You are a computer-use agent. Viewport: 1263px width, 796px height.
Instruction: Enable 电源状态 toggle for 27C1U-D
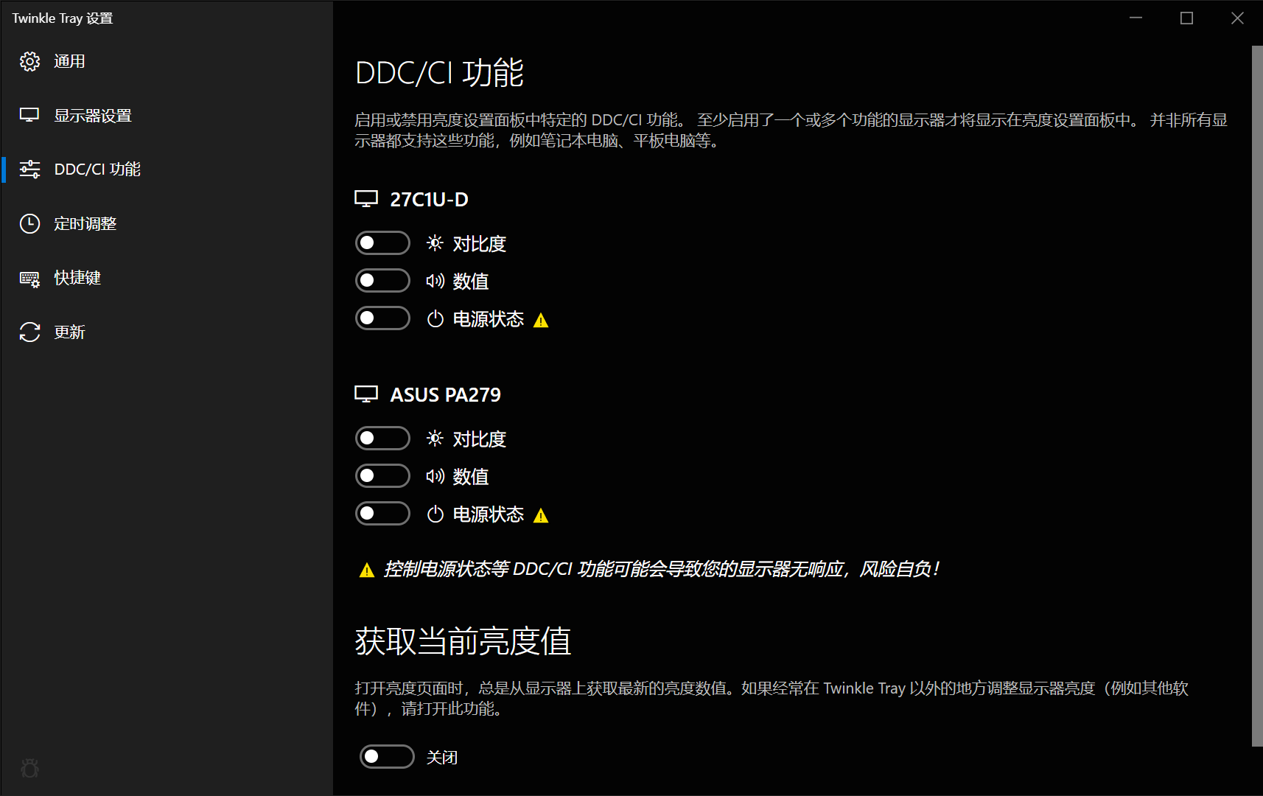[382, 318]
